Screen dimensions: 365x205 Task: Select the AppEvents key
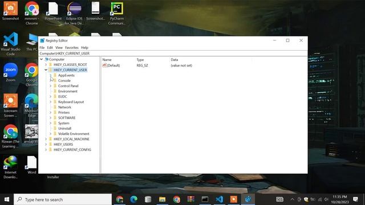(66, 75)
